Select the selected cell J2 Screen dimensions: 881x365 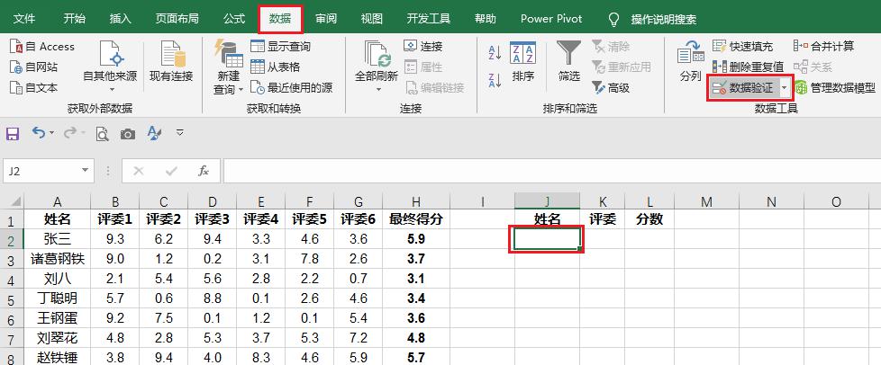[547, 239]
